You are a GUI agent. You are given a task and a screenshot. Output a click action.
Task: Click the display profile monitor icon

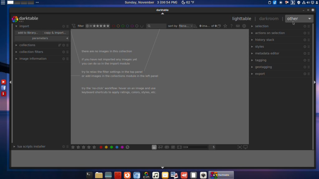pos(245,147)
